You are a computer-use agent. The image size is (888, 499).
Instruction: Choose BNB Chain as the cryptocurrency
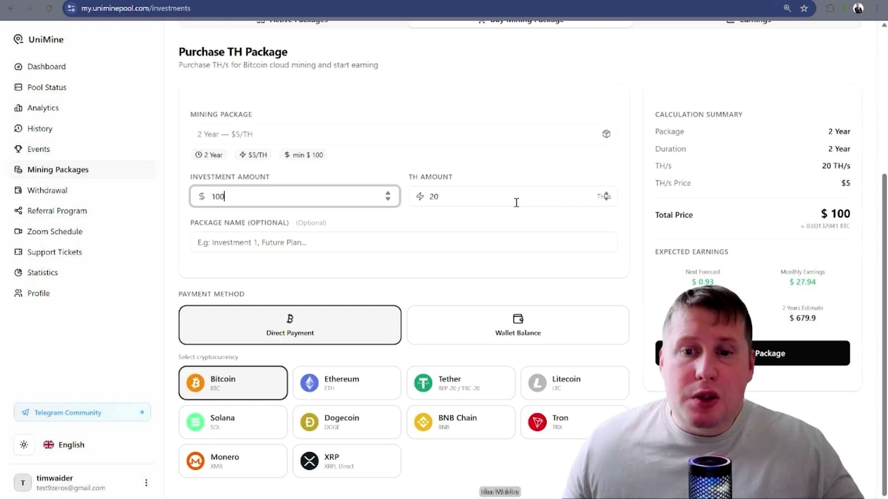point(461,422)
